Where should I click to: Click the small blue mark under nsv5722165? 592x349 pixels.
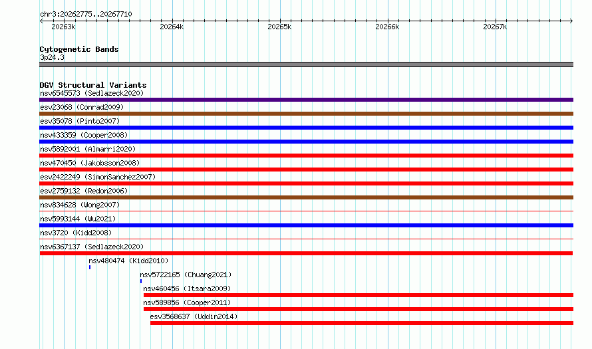141,281
